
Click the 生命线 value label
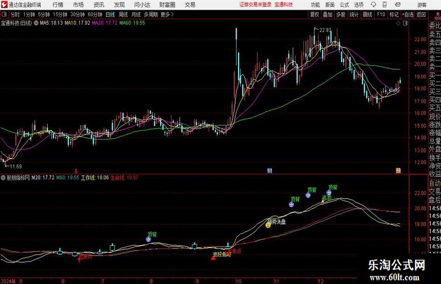click(x=124, y=178)
